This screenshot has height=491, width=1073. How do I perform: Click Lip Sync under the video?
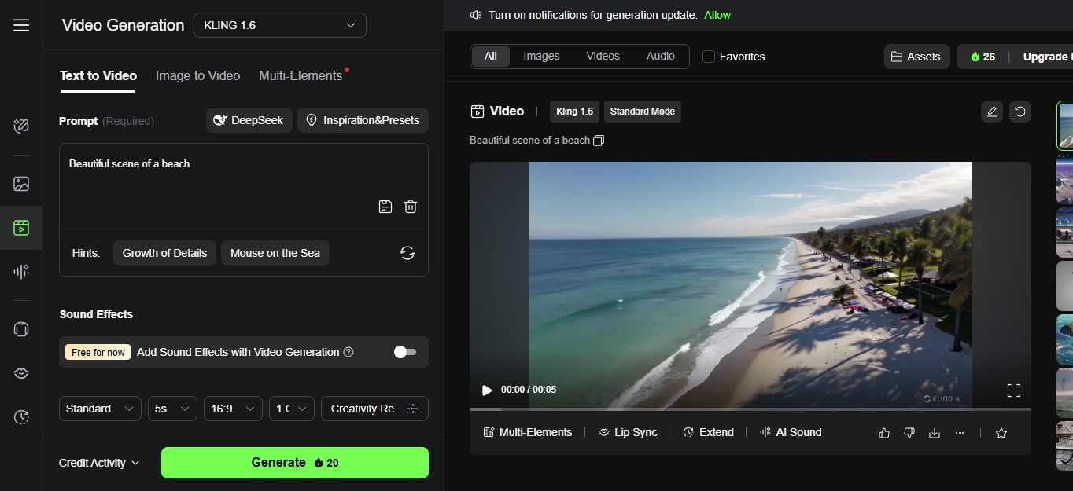[x=628, y=433]
